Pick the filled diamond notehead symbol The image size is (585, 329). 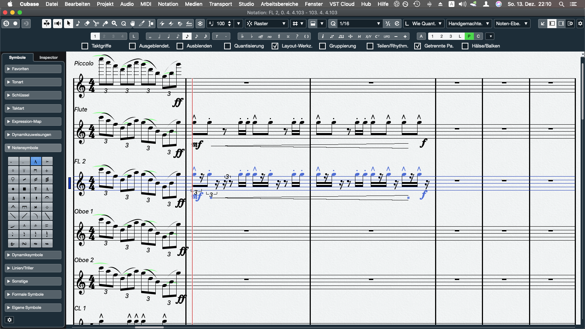click(13, 189)
